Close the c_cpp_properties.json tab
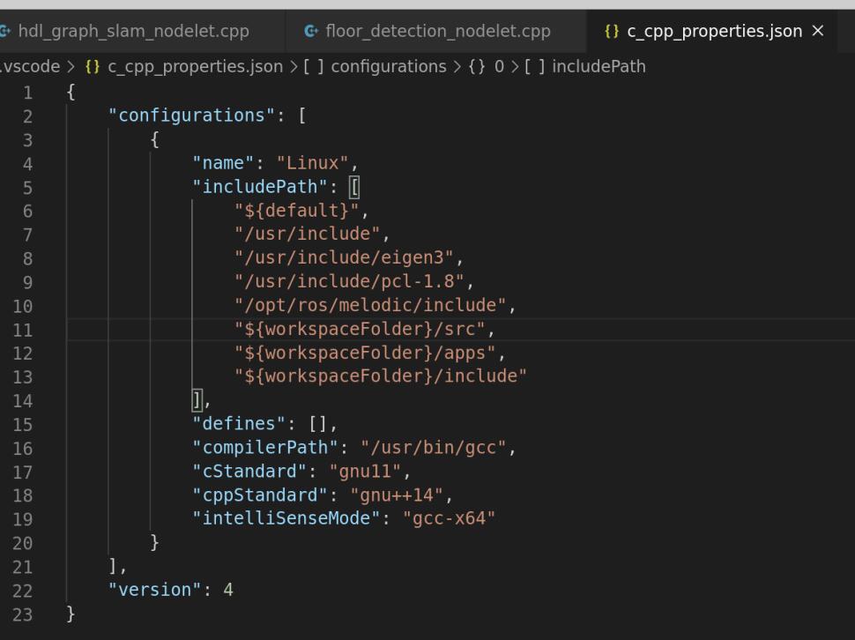This screenshot has height=640, width=855. click(818, 31)
